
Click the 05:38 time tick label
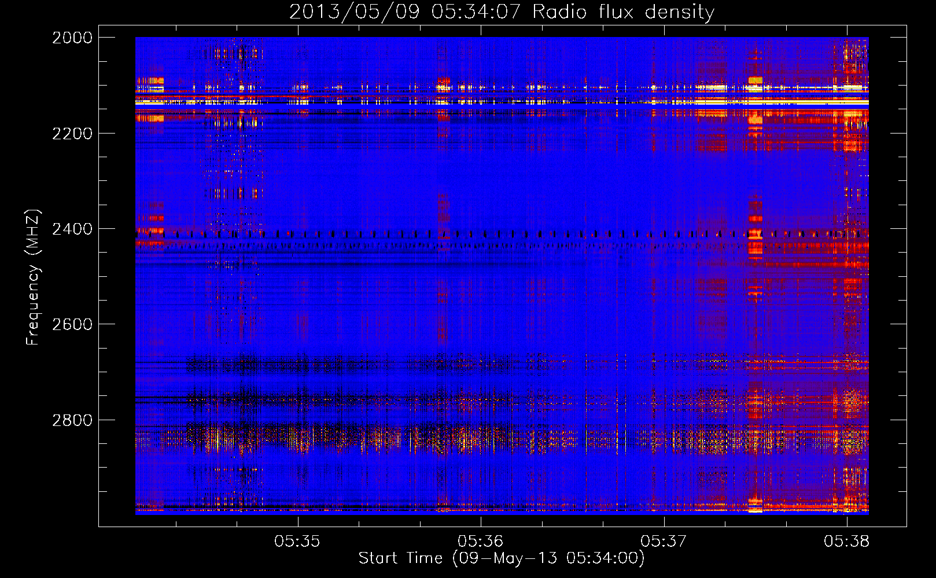tap(846, 541)
